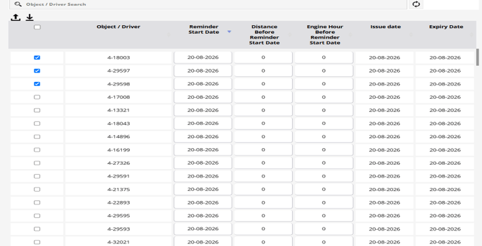This screenshot has height=246, width=482.
Task: Click object name 4-32021
Action: pos(119,242)
